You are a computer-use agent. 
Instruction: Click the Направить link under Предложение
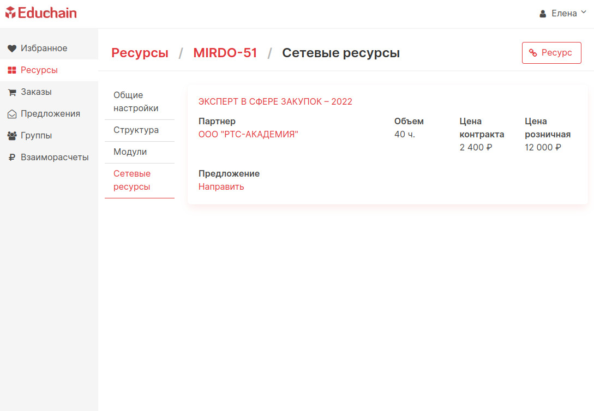click(221, 187)
